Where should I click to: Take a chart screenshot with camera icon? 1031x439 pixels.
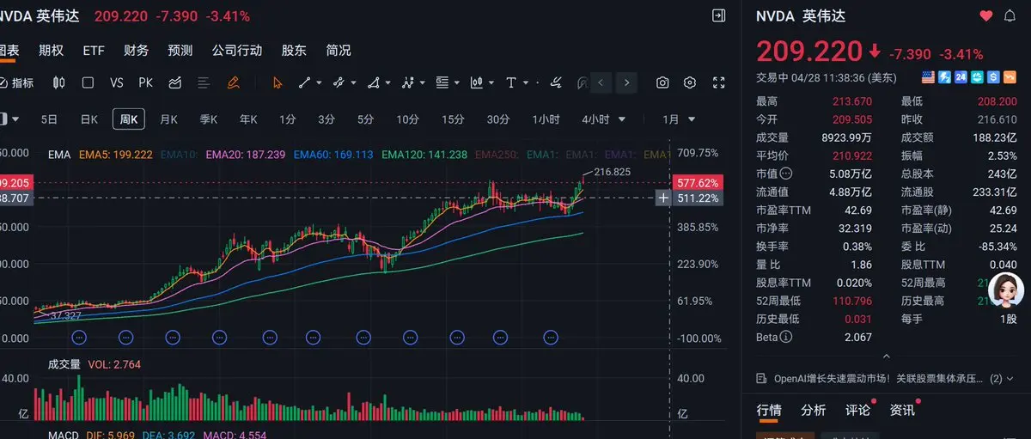(x=662, y=82)
